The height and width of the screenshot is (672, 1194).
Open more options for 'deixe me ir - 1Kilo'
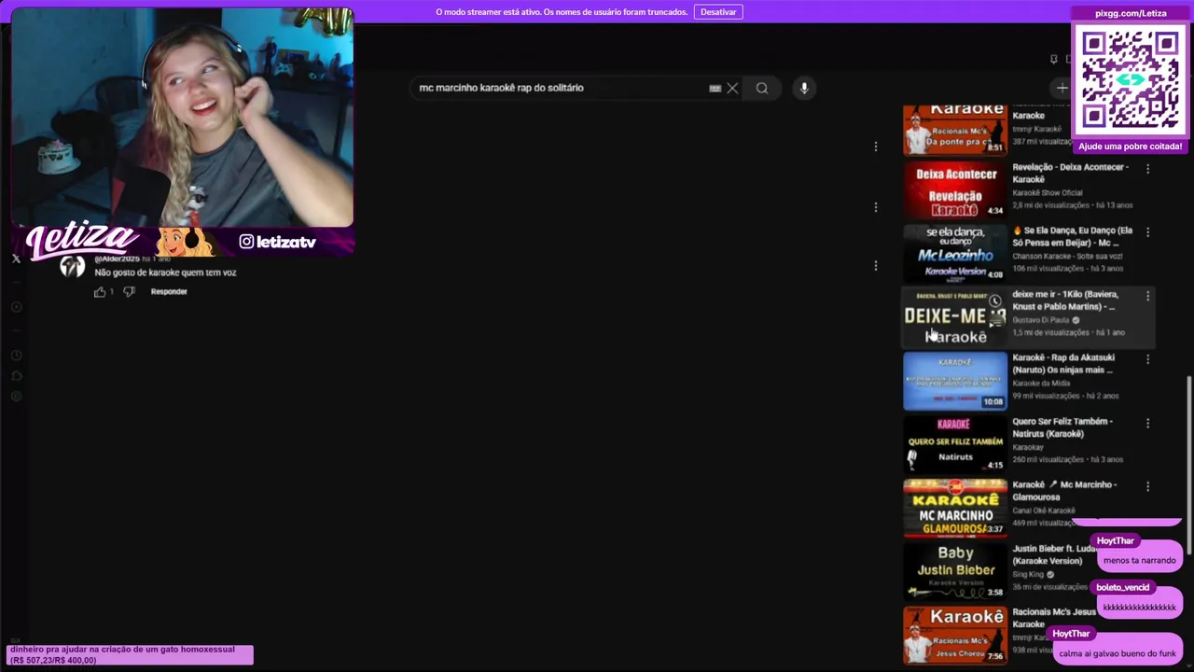click(x=1147, y=296)
